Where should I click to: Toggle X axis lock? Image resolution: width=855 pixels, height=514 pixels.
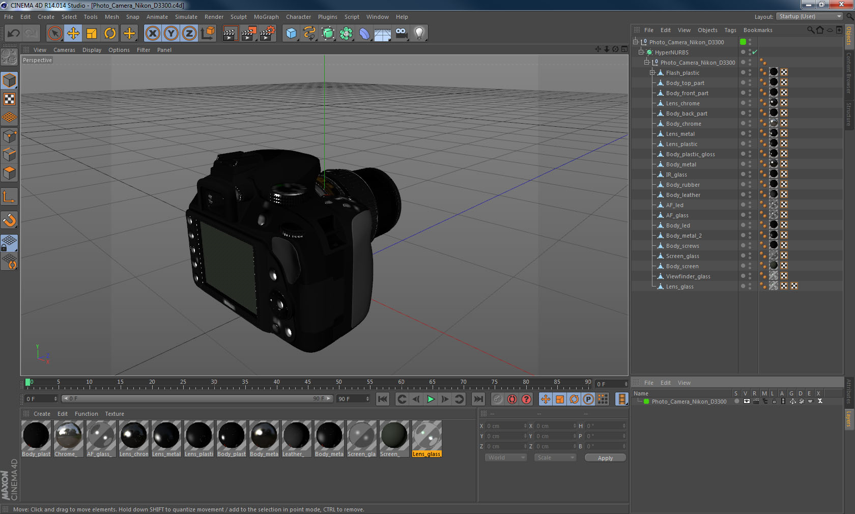(152, 34)
